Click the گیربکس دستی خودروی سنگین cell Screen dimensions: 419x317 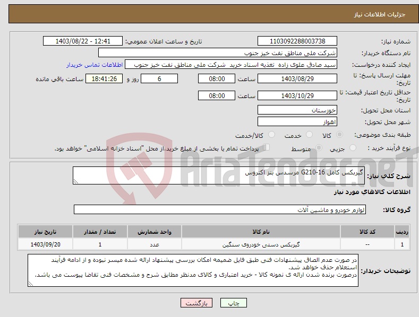point(261,244)
